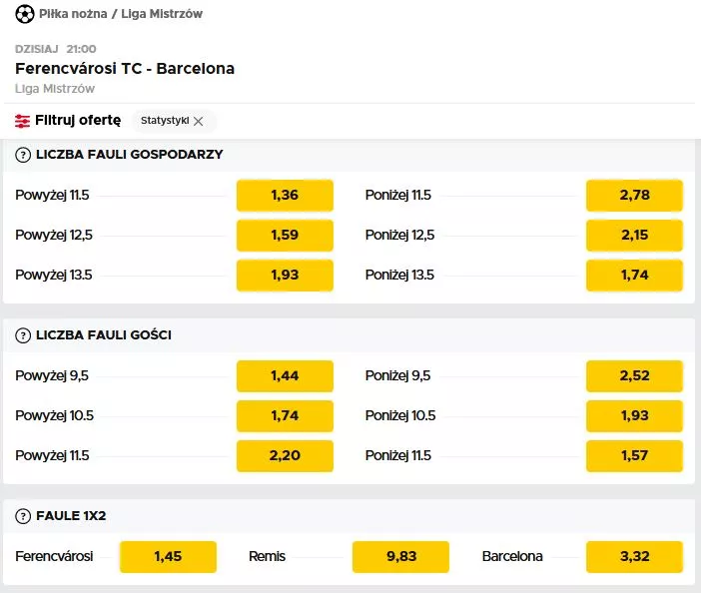Go to Piłka nożna breadcrumb
Viewport: 701px width, 593px height.
(x=73, y=14)
